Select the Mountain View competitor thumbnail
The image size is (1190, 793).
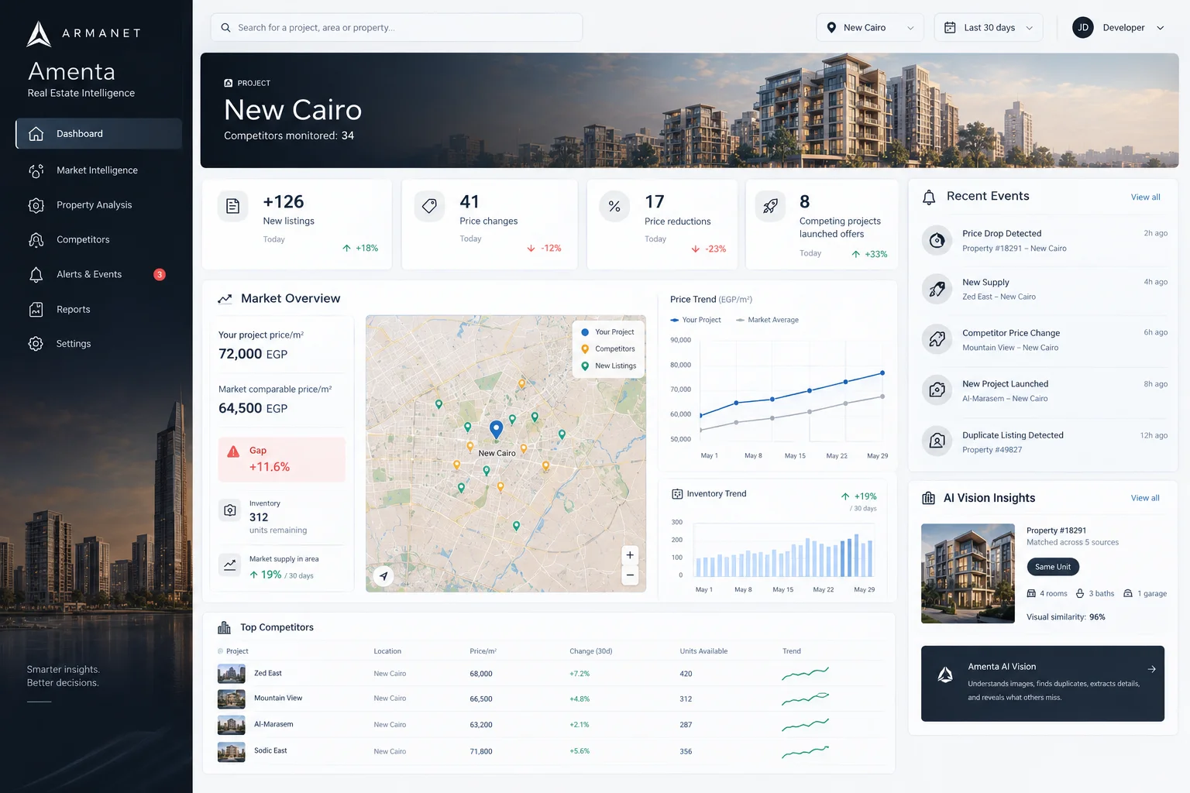(232, 699)
